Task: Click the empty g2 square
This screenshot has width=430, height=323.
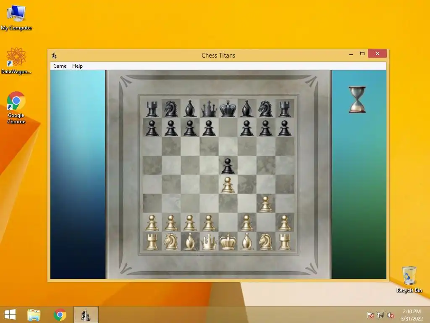Action: pyautogui.click(x=266, y=222)
